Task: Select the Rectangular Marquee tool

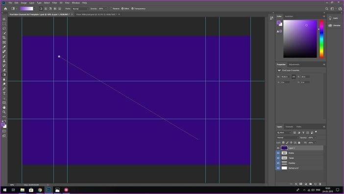Action: [4, 24]
